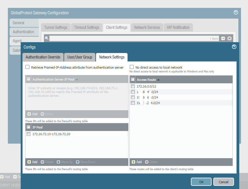The height and width of the screenshot is (189, 248).
Task: Open help for GlobalProtect Gateway Configuration
Action: point(236,13)
